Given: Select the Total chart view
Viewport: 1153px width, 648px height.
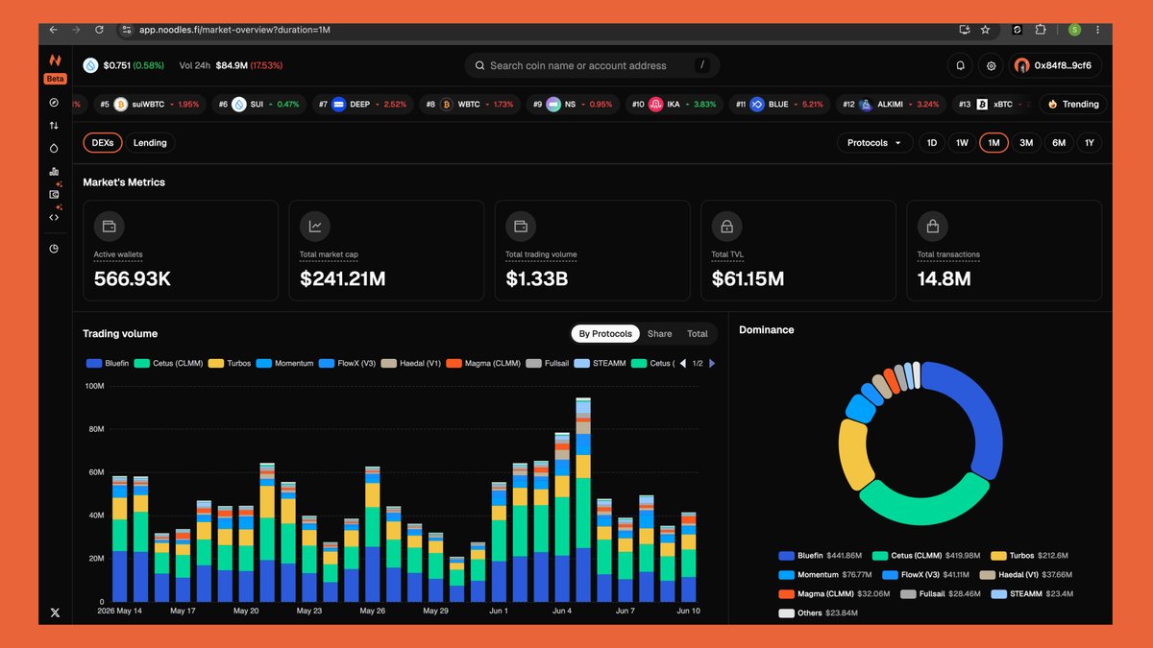Looking at the screenshot, I should 698,334.
